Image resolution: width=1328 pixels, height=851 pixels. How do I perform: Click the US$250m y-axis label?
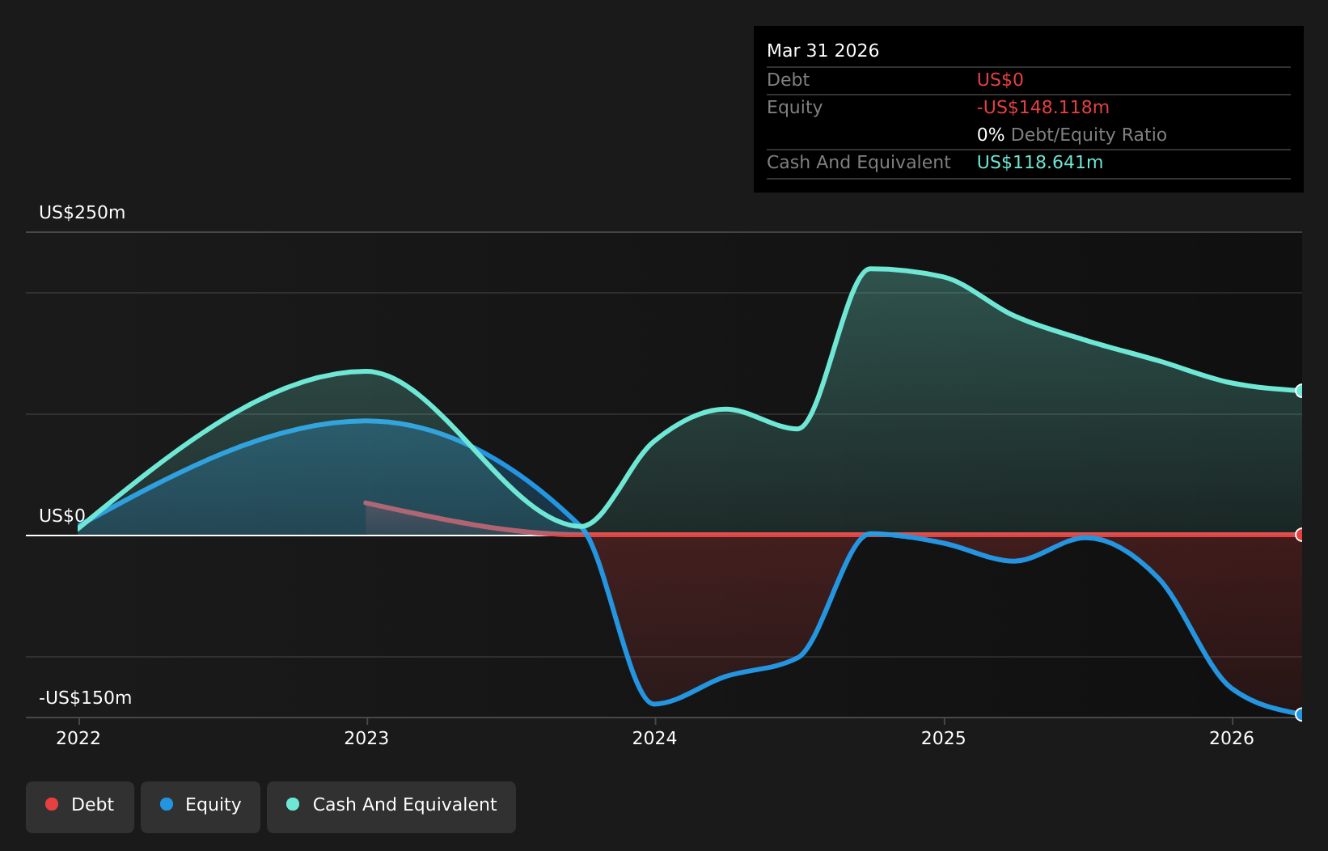click(82, 213)
